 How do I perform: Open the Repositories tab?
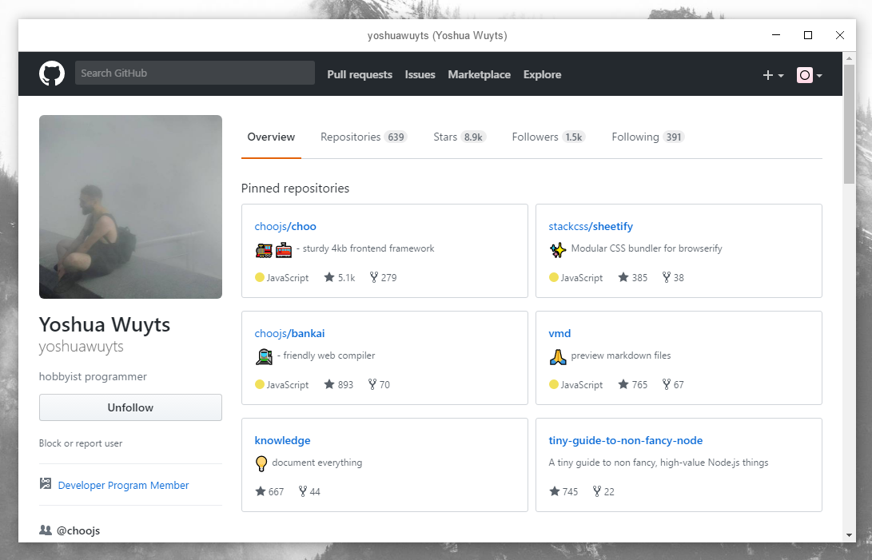[x=364, y=137]
